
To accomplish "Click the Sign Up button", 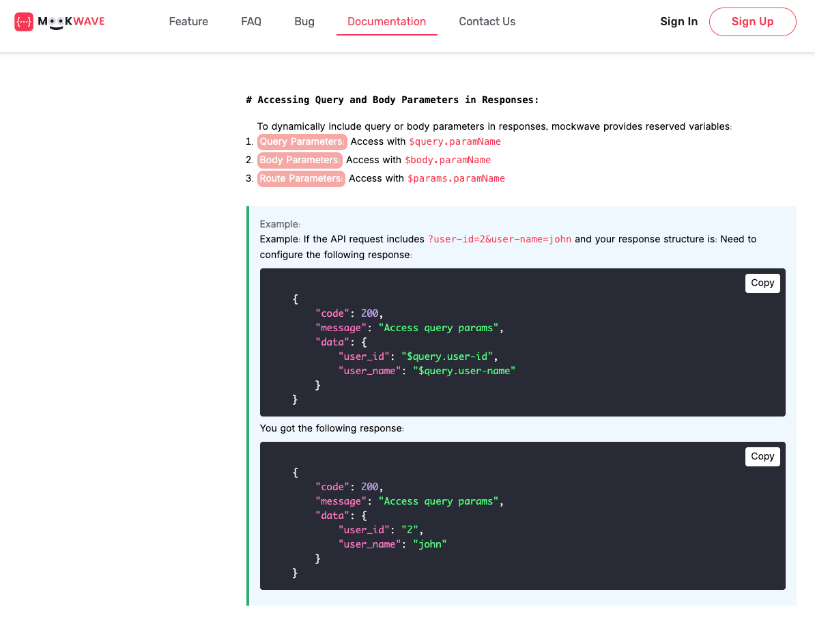I will point(752,22).
